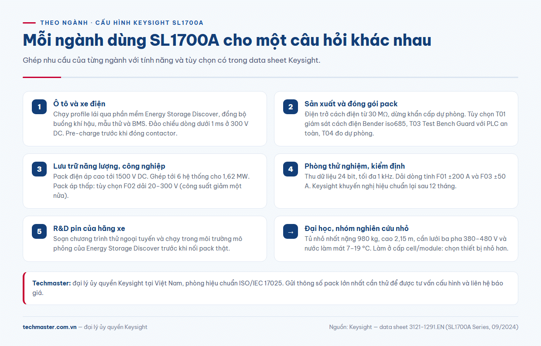Click the number 1 badge beside Ô tô và xe điện
This screenshot has height=346, width=541.
tap(39, 107)
